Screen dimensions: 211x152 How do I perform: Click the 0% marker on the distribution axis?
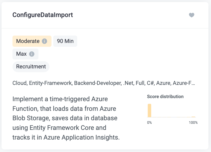point(149,122)
